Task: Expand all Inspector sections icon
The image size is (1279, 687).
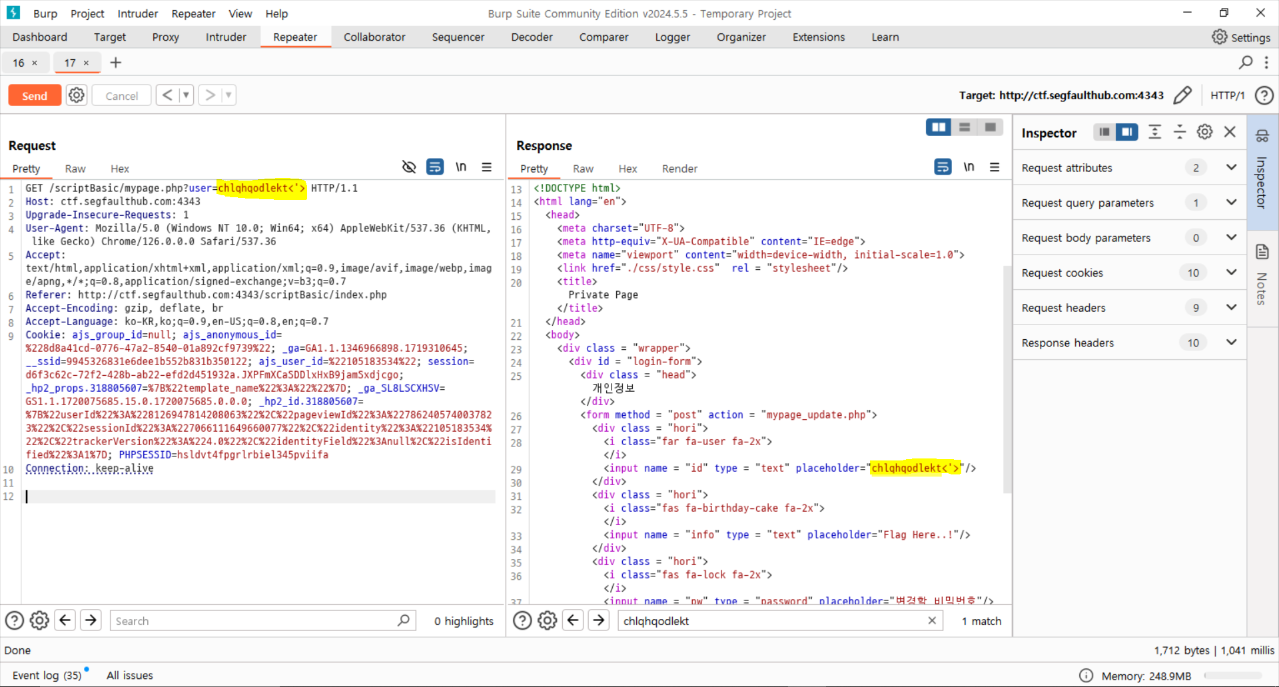Action: 1154,132
